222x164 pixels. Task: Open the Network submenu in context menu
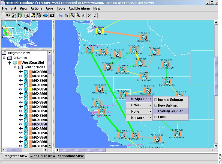coord(139,118)
